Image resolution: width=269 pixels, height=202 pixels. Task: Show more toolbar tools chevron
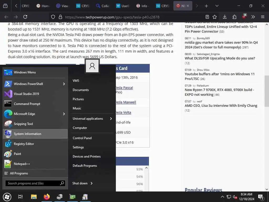pyautogui.click(x=253, y=17)
